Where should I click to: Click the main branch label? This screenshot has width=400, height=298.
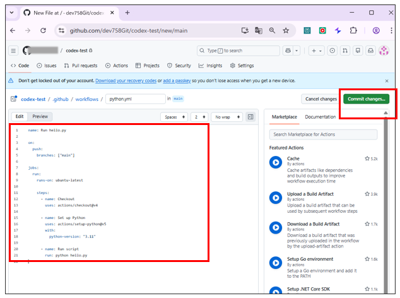point(179,98)
